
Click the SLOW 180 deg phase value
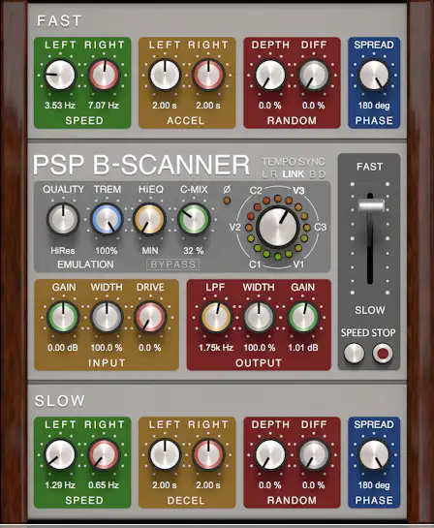tap(374, 485)
